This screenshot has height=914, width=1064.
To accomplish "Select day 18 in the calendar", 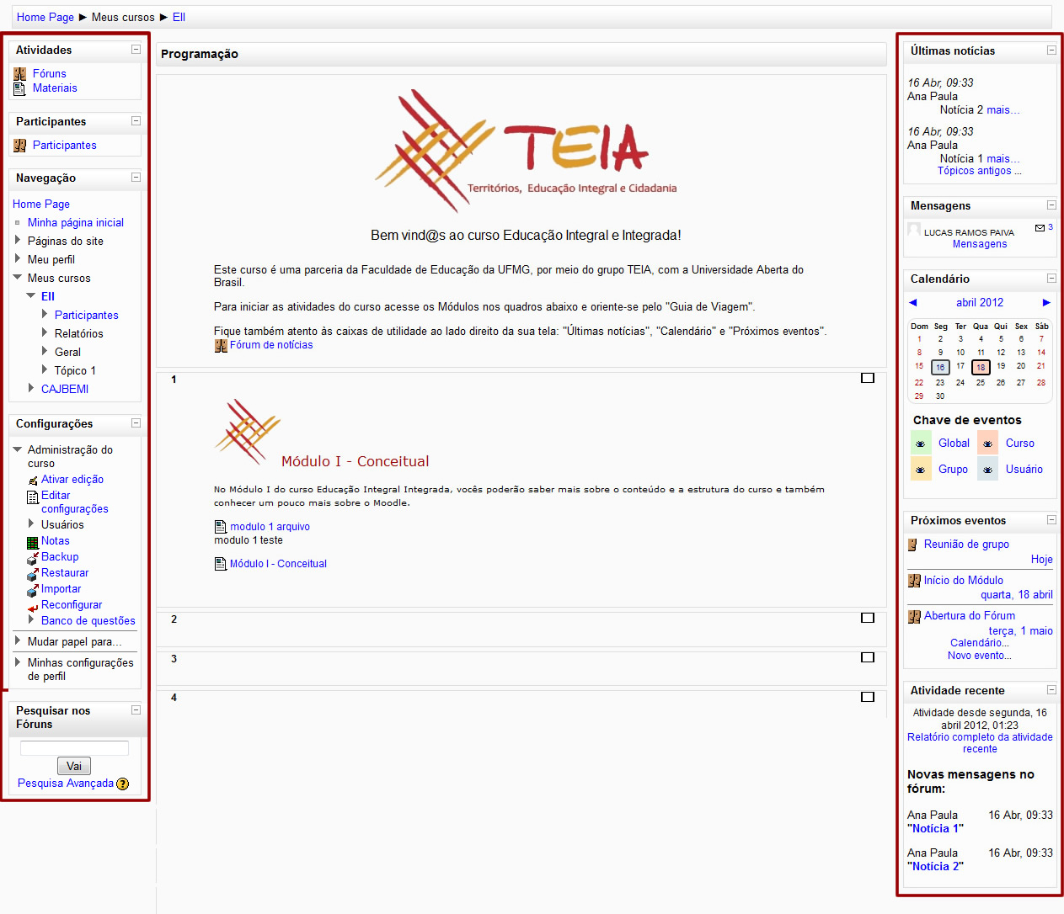I will [981, 367].
